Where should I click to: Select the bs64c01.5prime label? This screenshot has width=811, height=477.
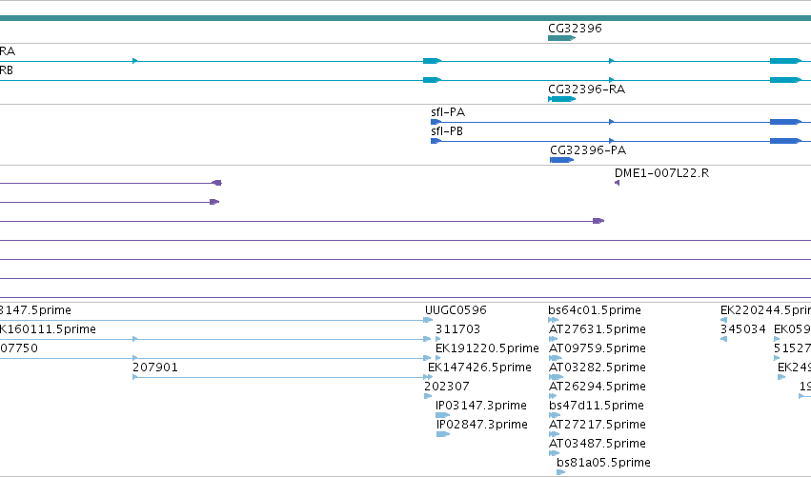pyautogui.click(x=595, y=310)
